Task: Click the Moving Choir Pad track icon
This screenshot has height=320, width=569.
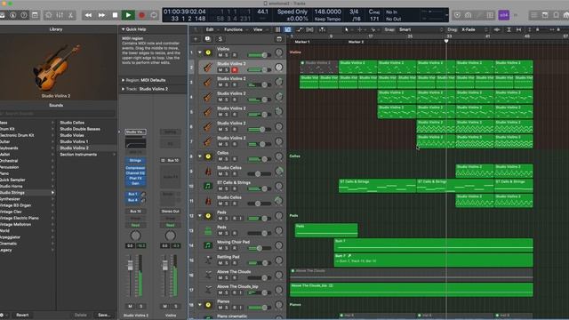Action: [x=208, y=245]
